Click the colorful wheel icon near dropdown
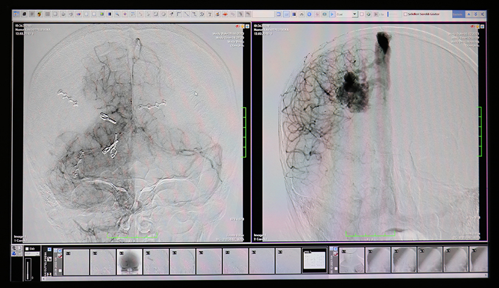The image size is (499, 288). coord(369,15)
